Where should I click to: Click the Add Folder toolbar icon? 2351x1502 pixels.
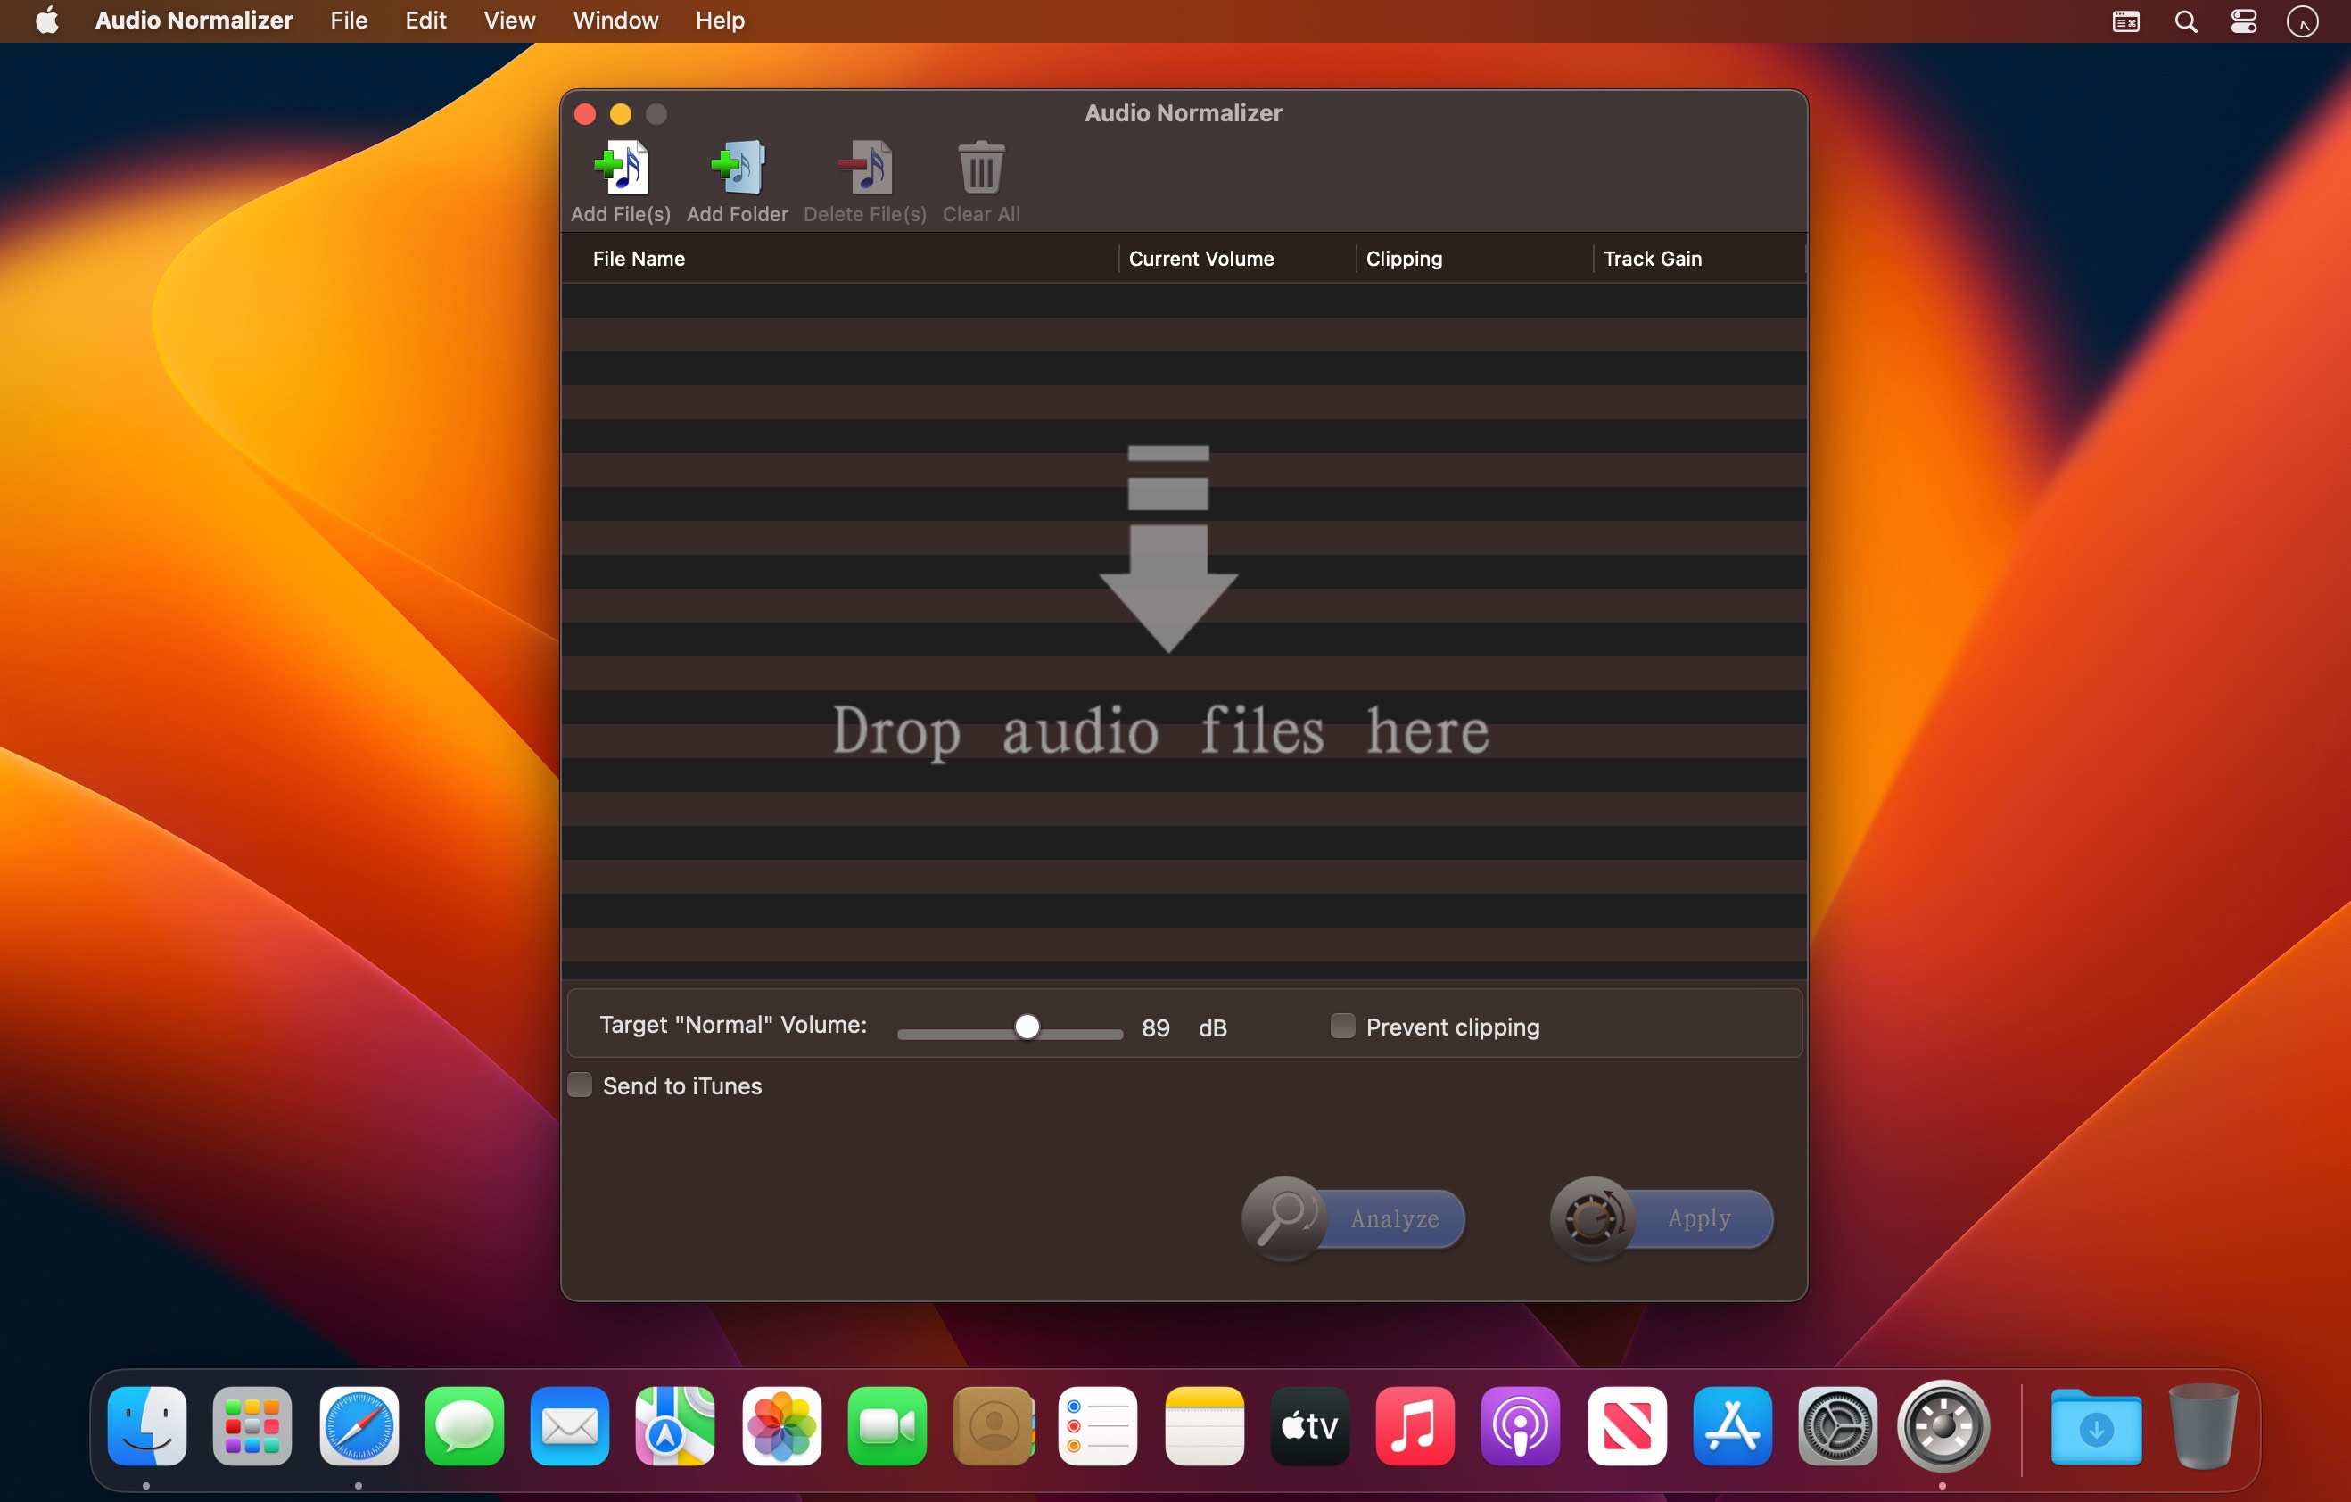click(x=737, y=168)
